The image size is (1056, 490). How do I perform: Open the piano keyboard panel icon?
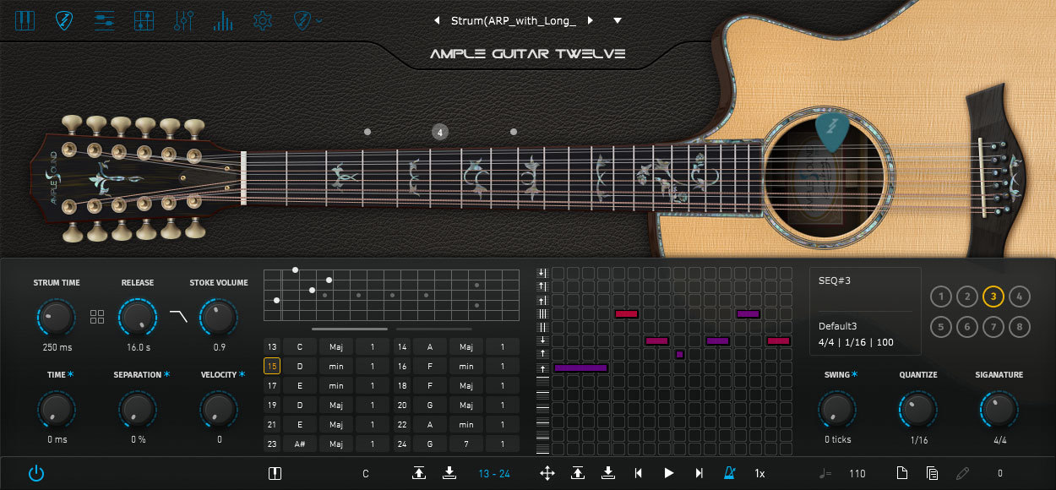pyautogui.click(x=24, y=20)
